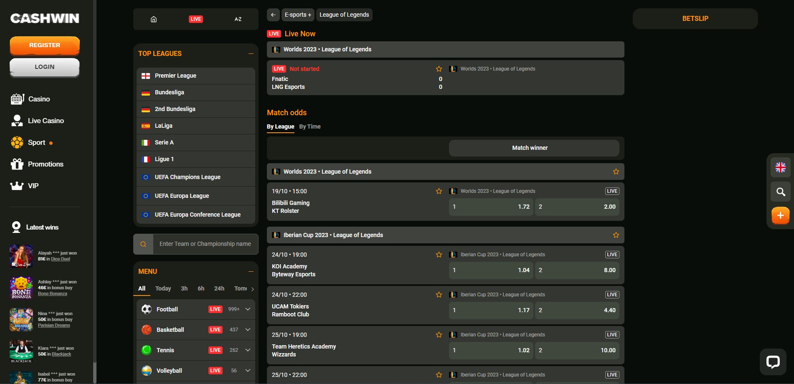The height and width of the screenshot is (384, 794).
Task: Open UEFA Champions League
Action: [x=196, y=177]
